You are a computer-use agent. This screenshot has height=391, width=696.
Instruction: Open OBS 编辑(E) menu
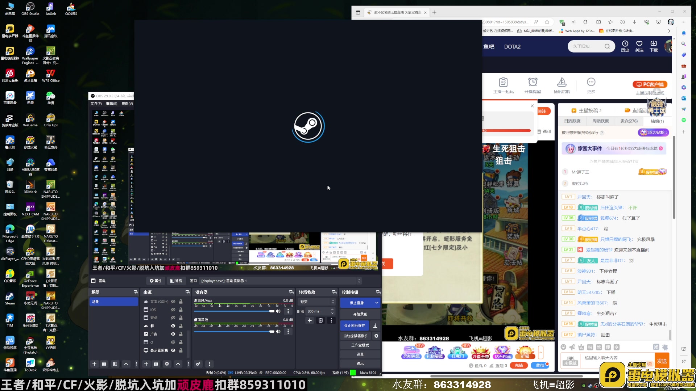tap(112, 104)
